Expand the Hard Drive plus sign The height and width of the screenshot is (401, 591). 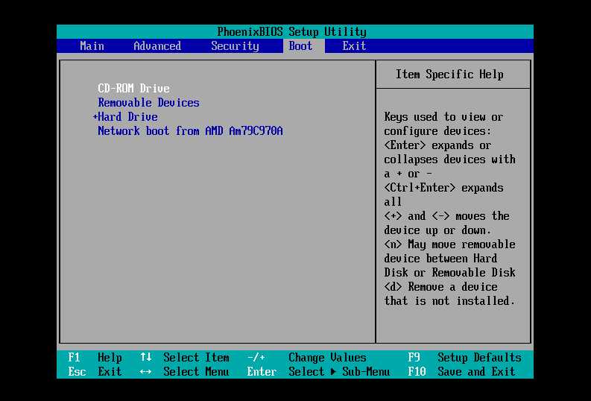pos(95,117)
